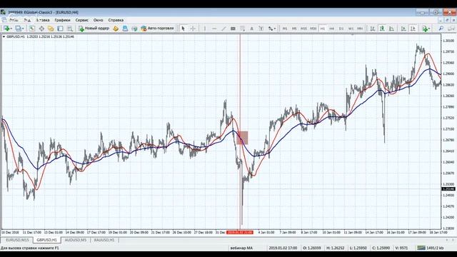Select the M5 timeframe
The width and height of the screenshot is (457, 257).
pyautogui.click(x=294, y=29)
